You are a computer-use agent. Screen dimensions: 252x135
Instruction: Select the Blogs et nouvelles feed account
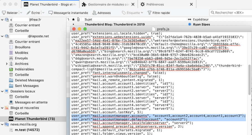click(x=25, y=108)
